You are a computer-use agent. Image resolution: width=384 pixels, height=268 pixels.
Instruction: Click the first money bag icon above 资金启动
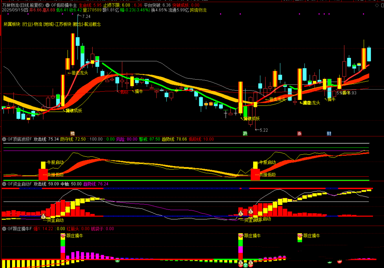click(43, 216)
